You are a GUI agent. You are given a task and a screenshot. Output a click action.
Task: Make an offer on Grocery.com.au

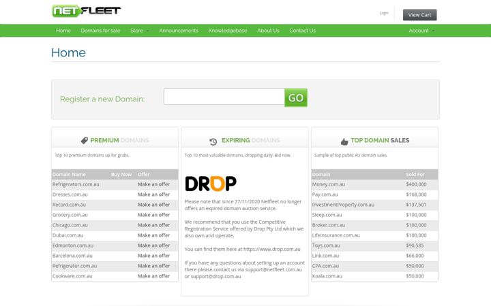click(x=153, y=215)
